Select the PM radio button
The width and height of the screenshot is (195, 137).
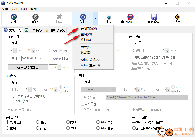click(x=61, y=51)
